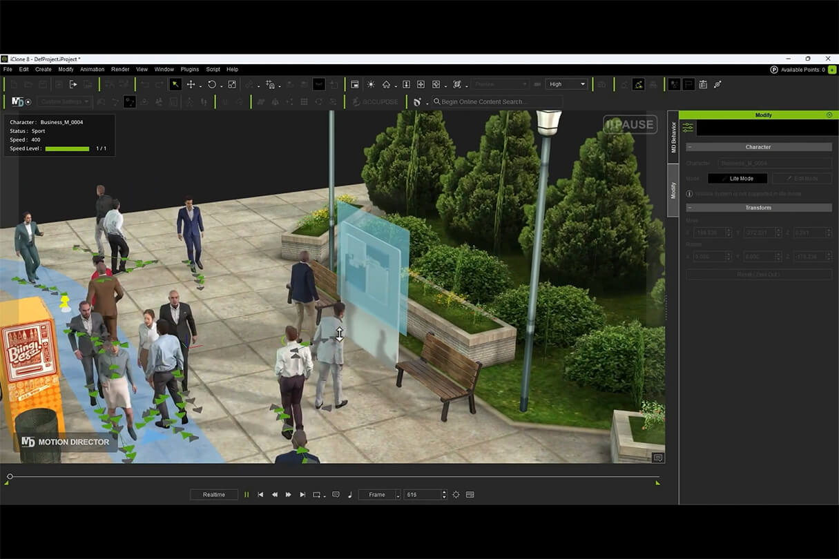Viewport: 839px width, 559px height.
Task: Click the sun light toolbar icon
Action: pyautogui.click(x=371, y=84)
